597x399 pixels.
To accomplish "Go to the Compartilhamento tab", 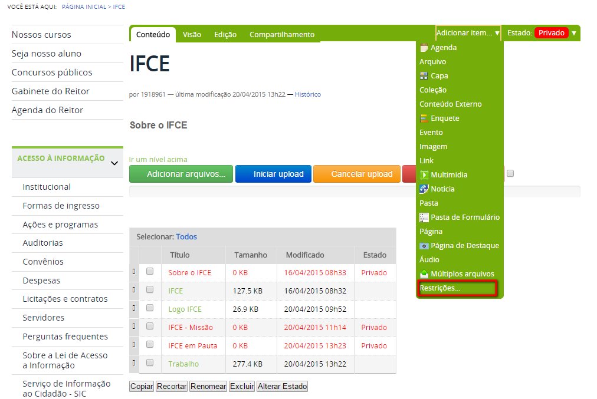I will click(x=282, y=35).
